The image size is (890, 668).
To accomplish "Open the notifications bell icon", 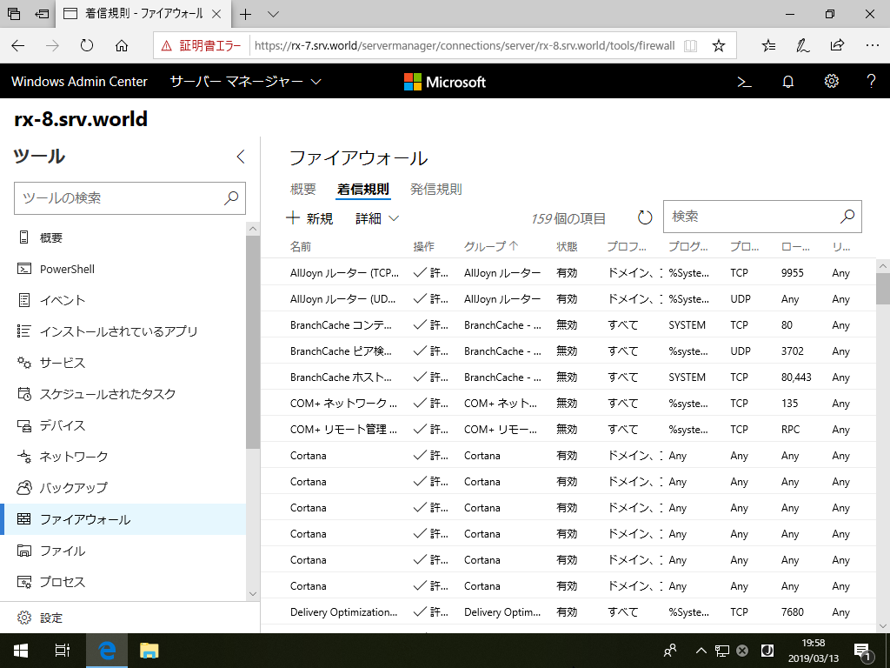I will coord(787,82).
